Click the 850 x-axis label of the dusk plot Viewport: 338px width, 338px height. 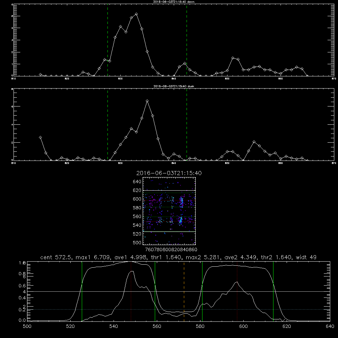tap(227, 163)
